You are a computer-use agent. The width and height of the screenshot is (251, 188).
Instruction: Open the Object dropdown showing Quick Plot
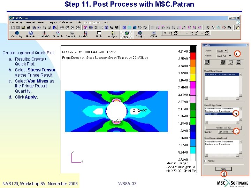click(x=224, y=56)
